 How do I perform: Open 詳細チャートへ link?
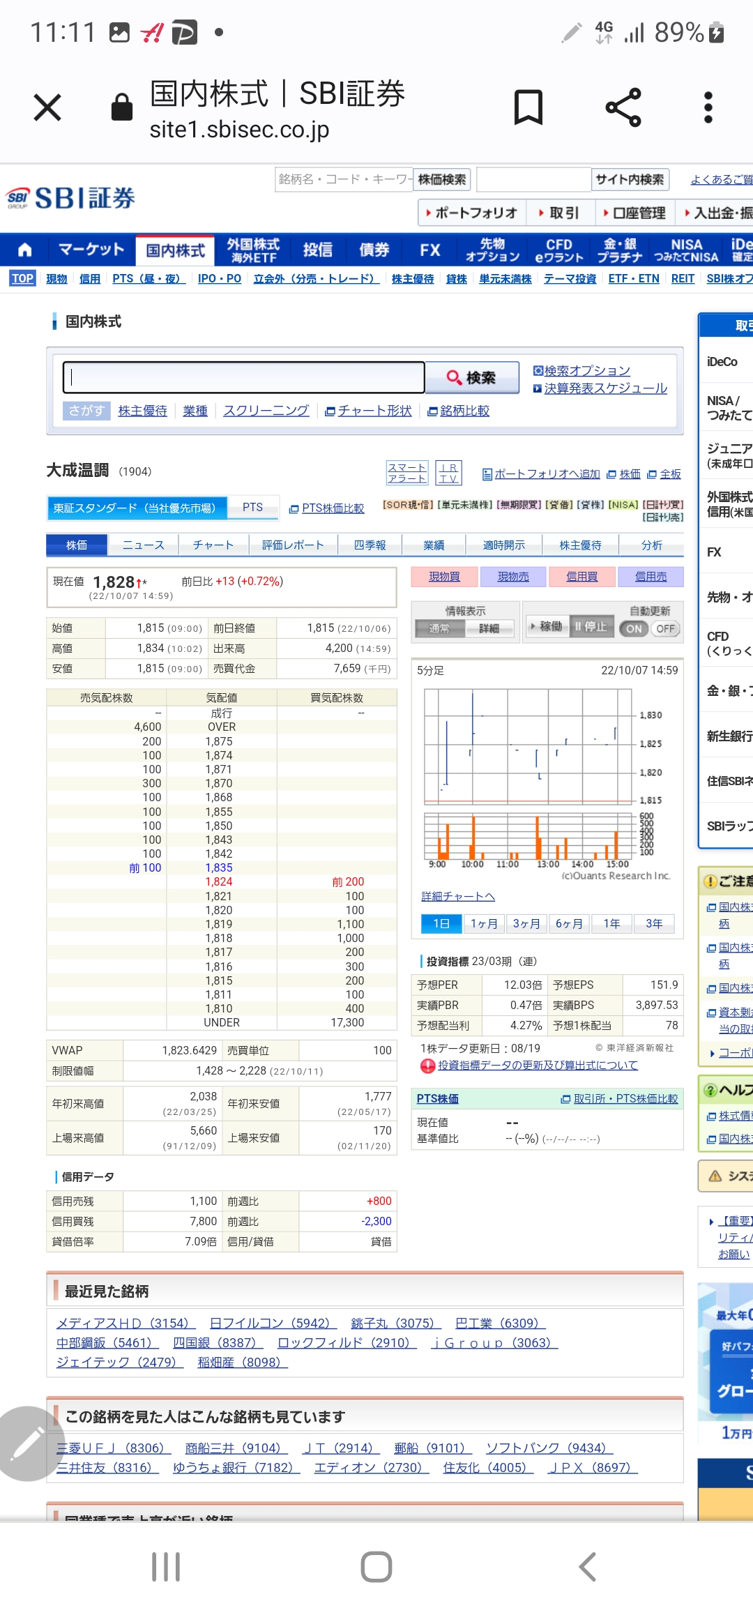[x=458, y=896]
